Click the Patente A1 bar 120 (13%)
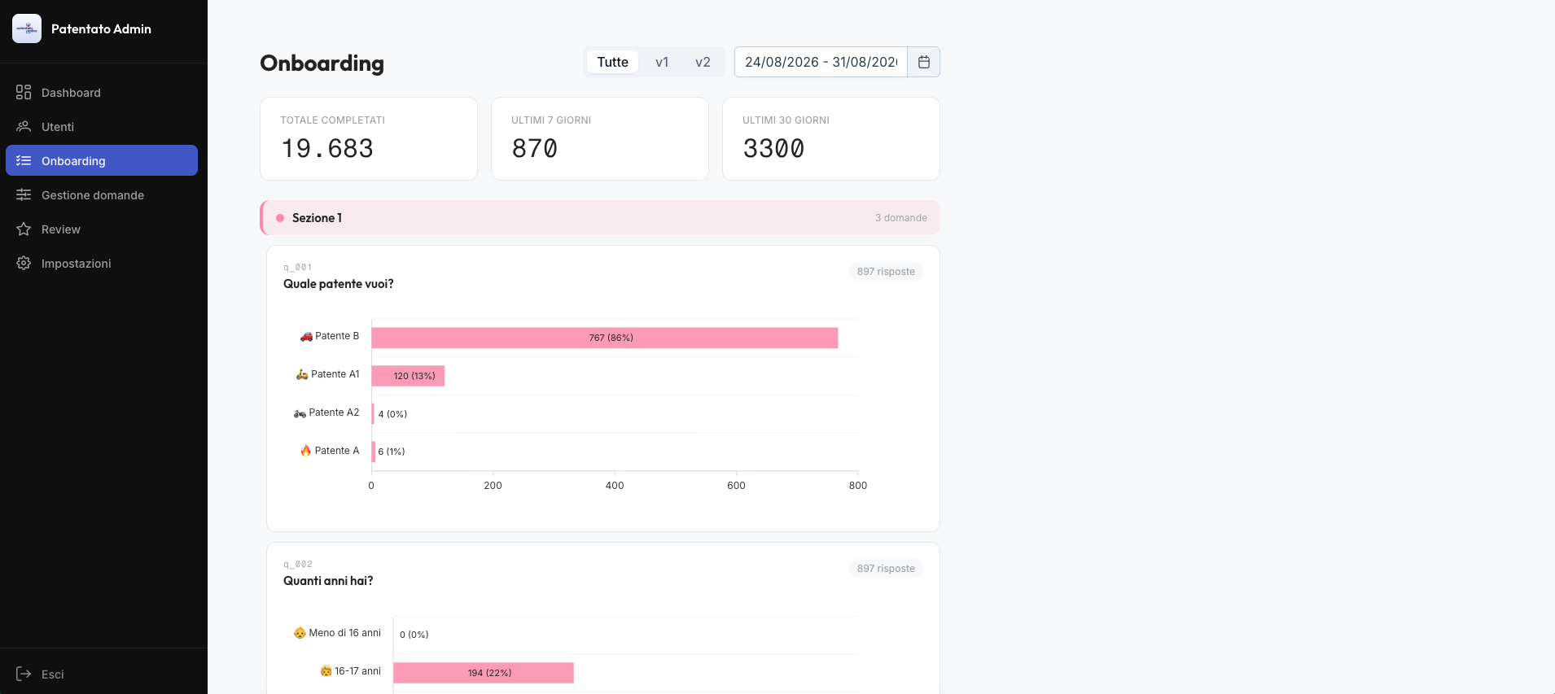 (x=408, y=376)
